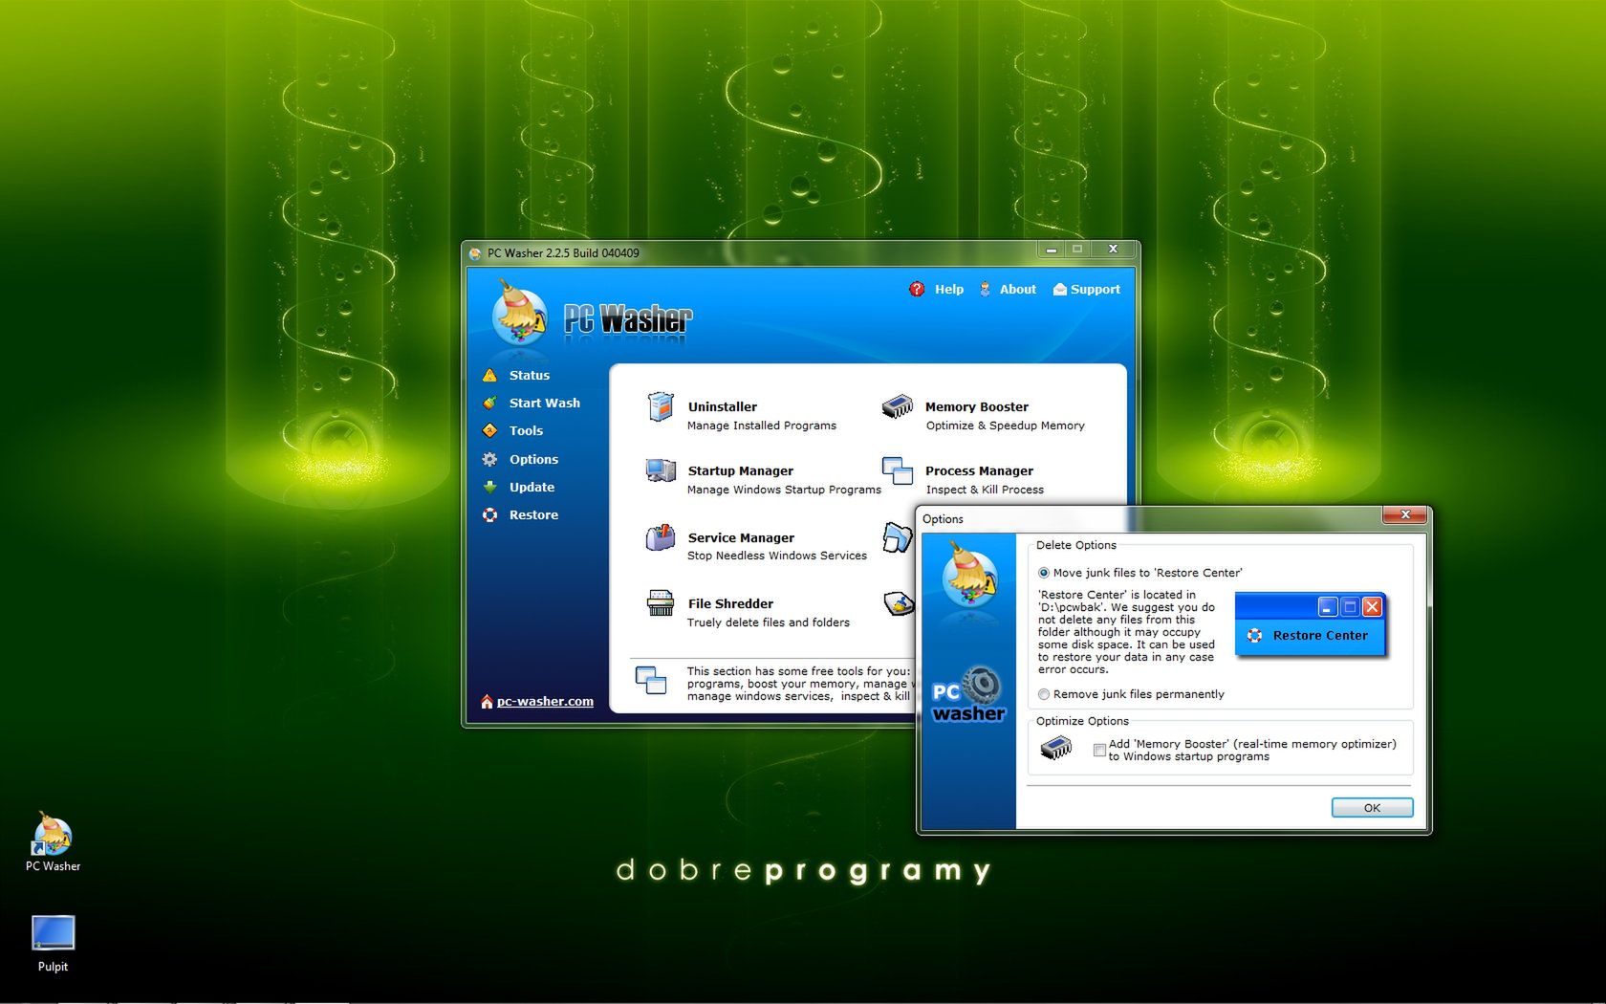The width and height of the screenshot is (1606, 1004).
Task: Click the Startup Manager computer icon
Action: [661, 470]
